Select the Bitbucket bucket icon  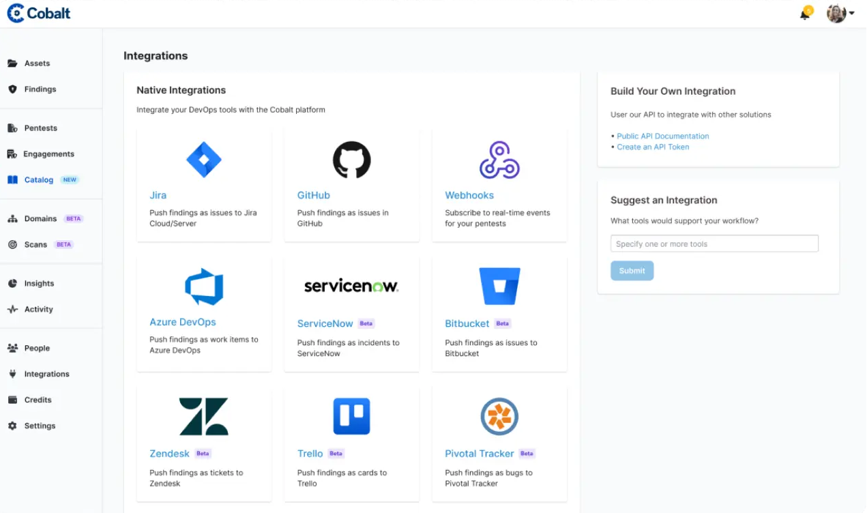(499, 286)
